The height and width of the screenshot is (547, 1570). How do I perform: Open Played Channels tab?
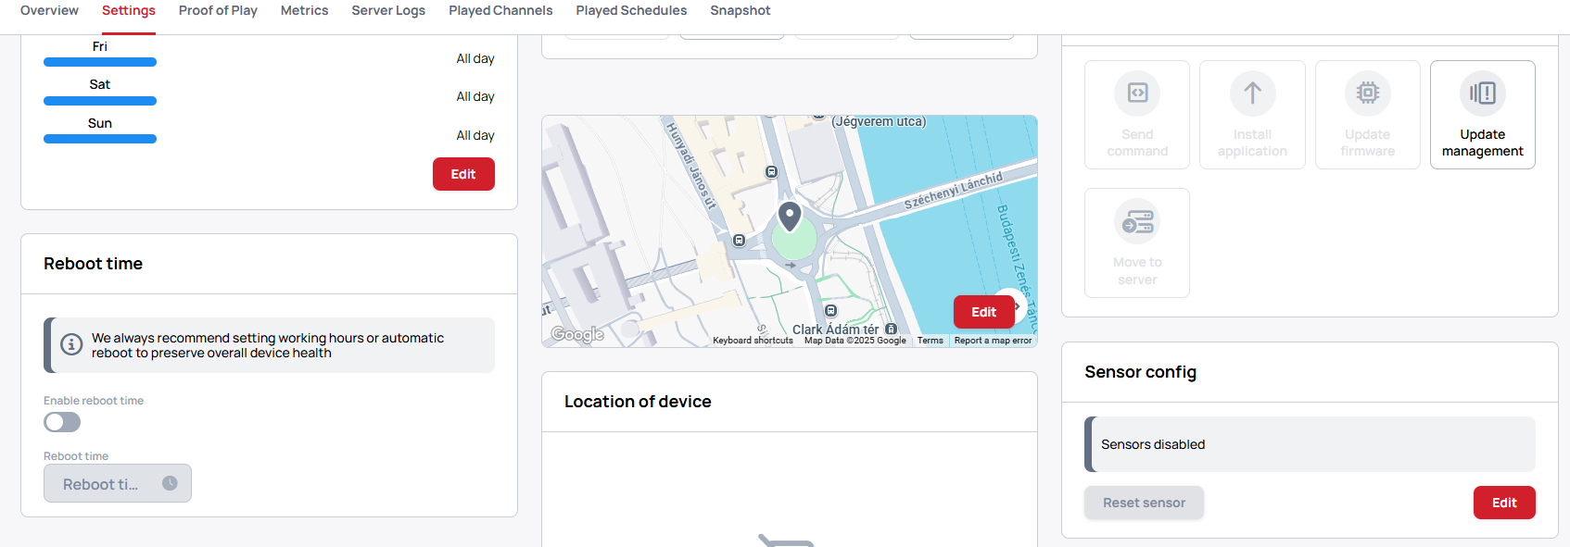[x=500, y=10]
